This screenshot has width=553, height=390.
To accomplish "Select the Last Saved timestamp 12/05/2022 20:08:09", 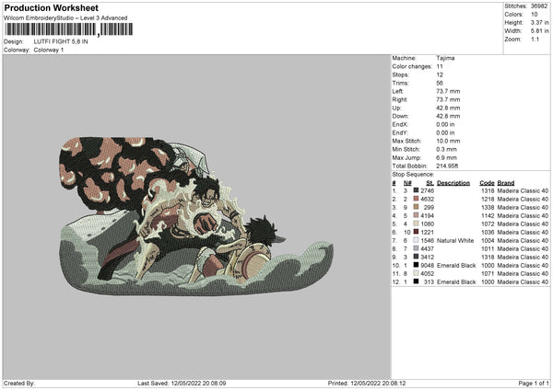I will (198, 383).
